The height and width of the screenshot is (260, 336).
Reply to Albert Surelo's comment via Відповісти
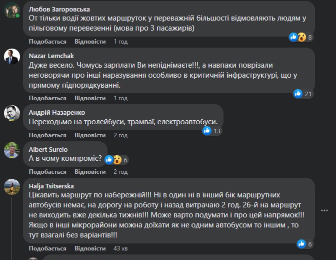pyautogui.click(x=90, y=172)
